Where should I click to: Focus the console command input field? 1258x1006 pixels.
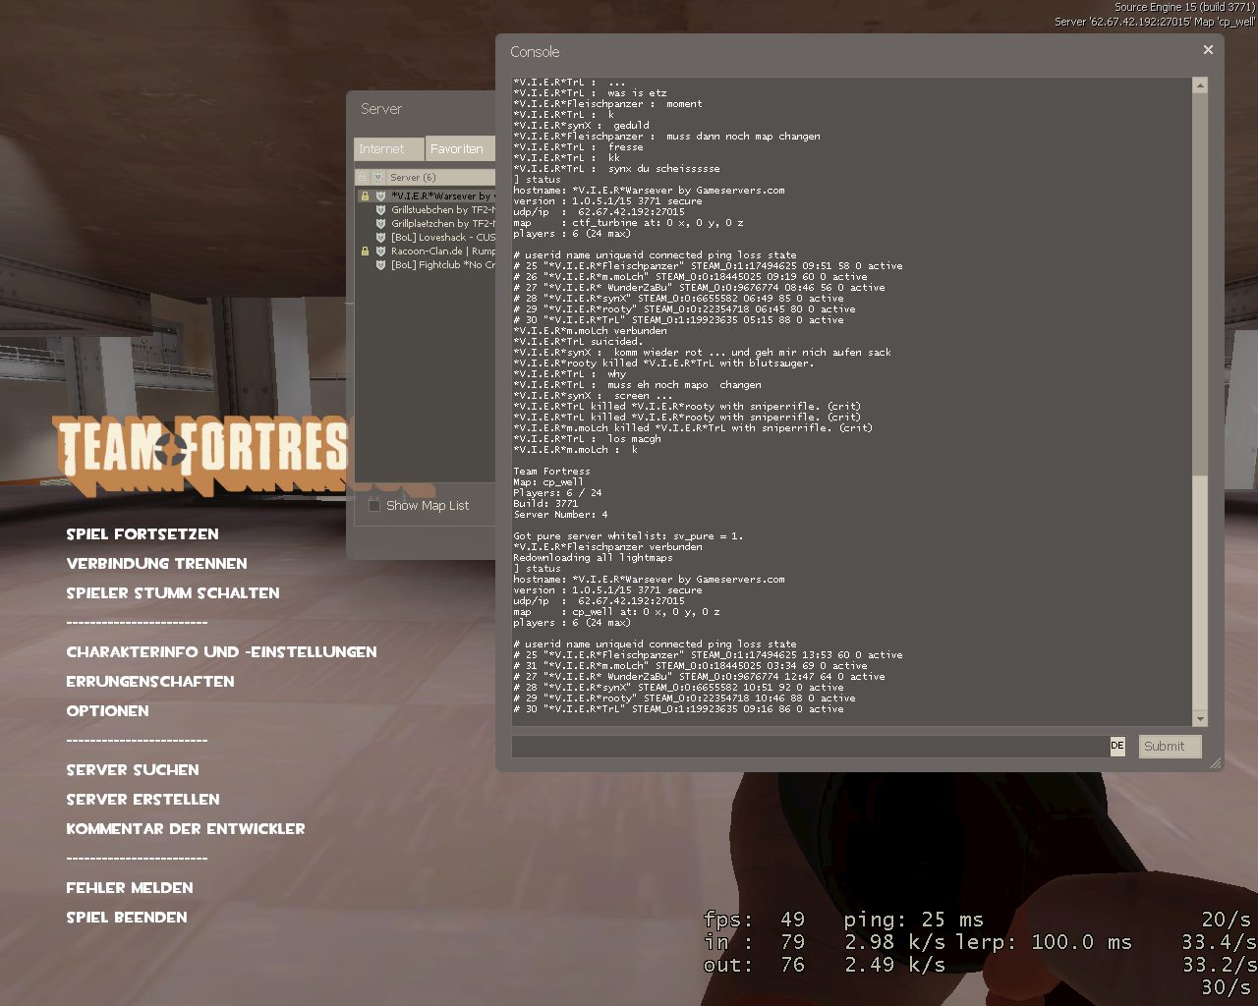[811, 747]
